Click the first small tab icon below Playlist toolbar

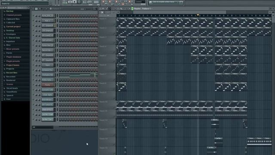pyautogui.click(x=102, y=12)
